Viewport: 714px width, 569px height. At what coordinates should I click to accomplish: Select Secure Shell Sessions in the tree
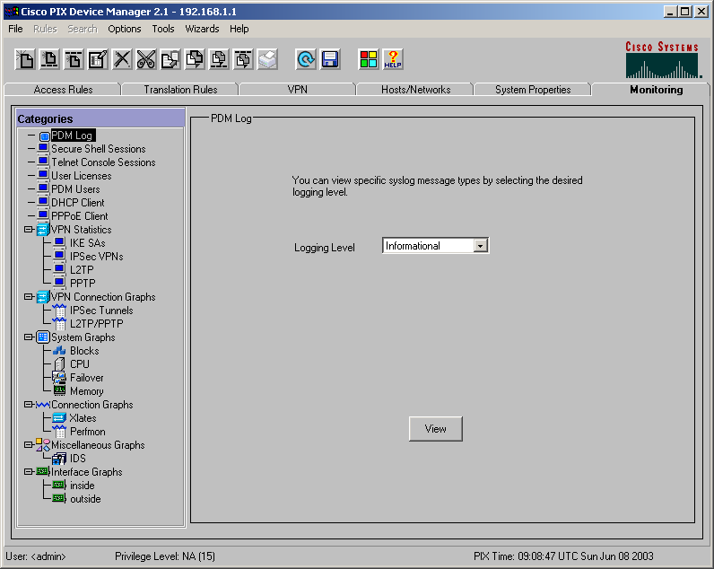(x=99, y=149)
